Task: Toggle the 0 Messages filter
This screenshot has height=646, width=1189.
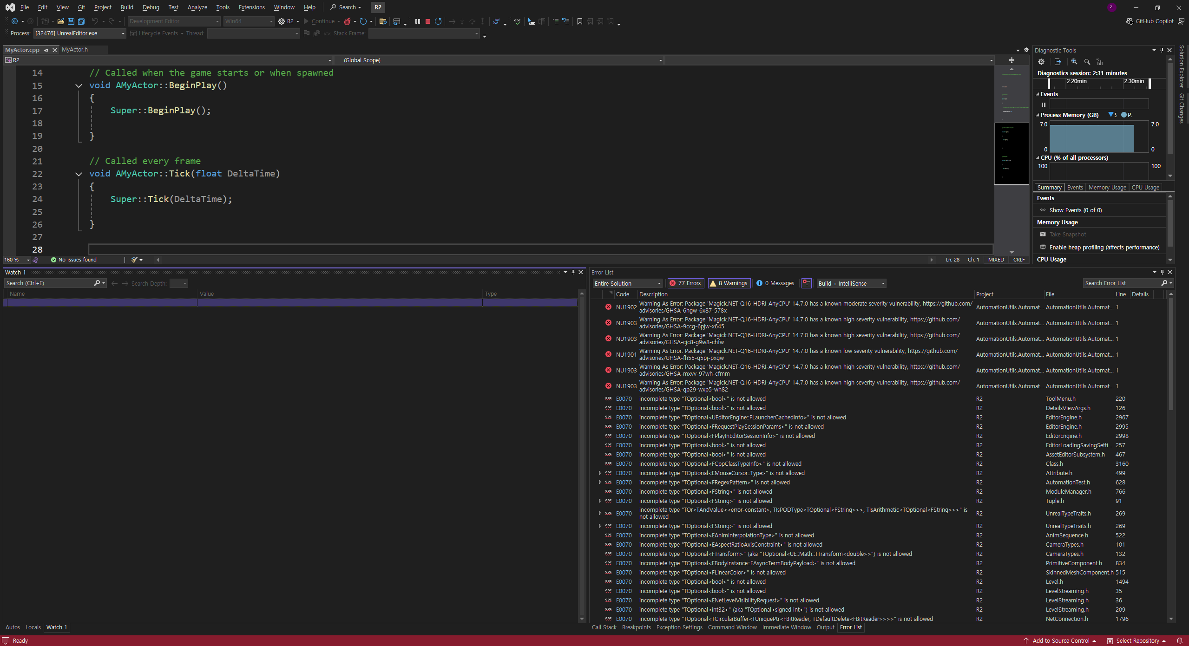Action: (x=775, y=283)
